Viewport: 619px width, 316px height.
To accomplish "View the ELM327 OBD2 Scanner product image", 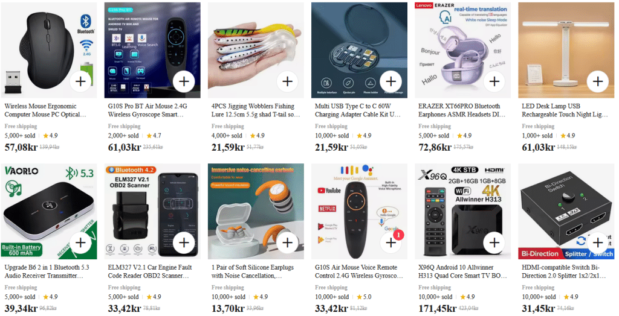I will coord(152,211).
